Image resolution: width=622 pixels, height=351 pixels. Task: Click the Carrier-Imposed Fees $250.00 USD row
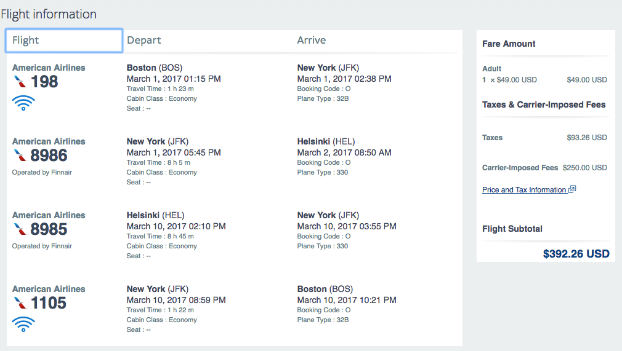click(x=544, y=168)
